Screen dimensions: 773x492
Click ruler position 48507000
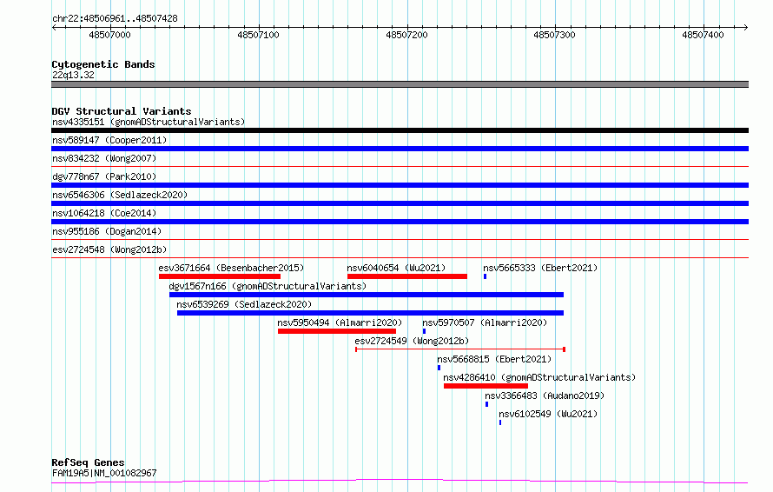[110, 35]
